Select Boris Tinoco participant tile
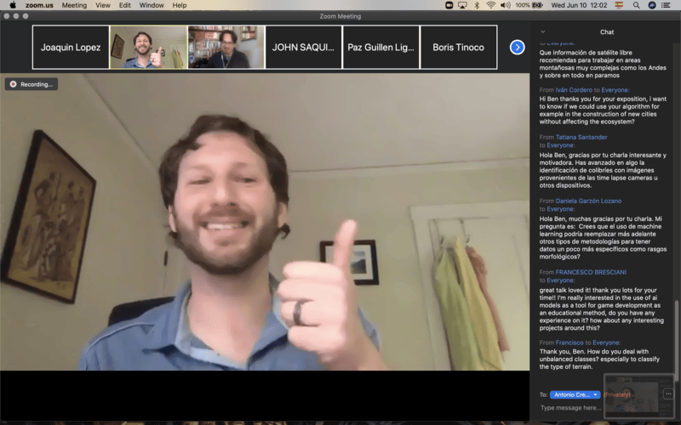The image size is (681, 425). point(459,48)
